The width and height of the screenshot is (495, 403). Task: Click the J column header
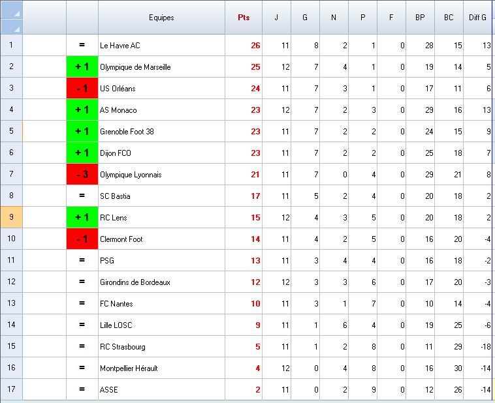click(x=276, y=18)
